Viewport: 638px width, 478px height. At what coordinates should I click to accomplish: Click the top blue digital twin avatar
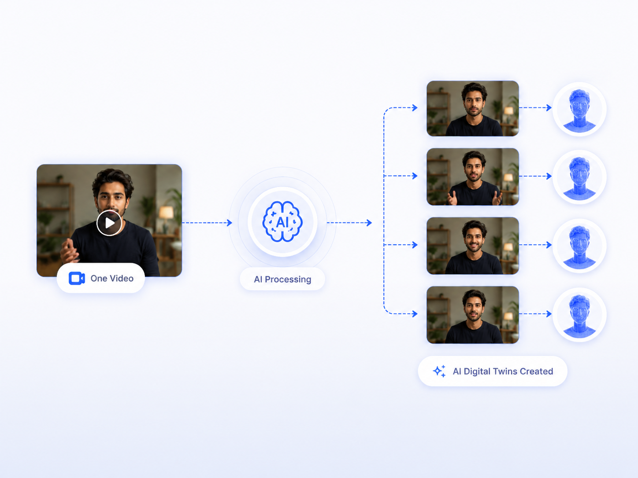(579, 109)
